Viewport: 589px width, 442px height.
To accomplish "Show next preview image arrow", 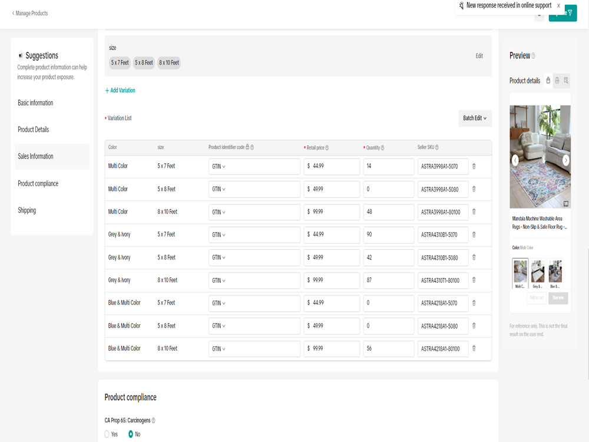I will 565,160.
